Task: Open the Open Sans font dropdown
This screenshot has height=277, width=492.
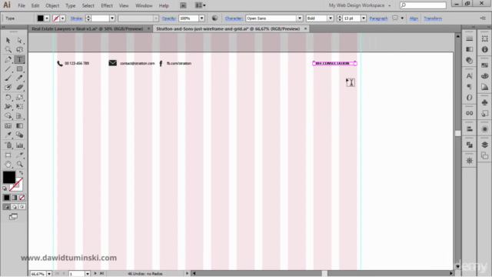Action: point(300,18)
